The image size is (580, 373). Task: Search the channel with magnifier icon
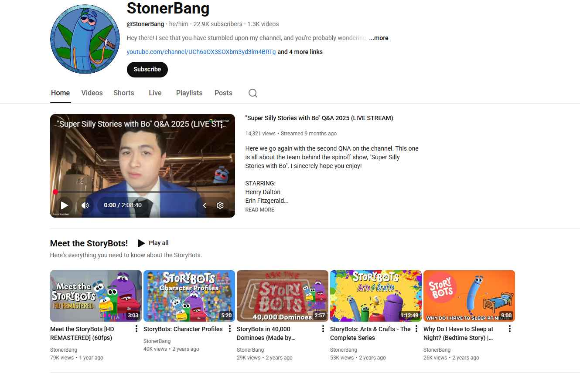click(x=253, y=93)
